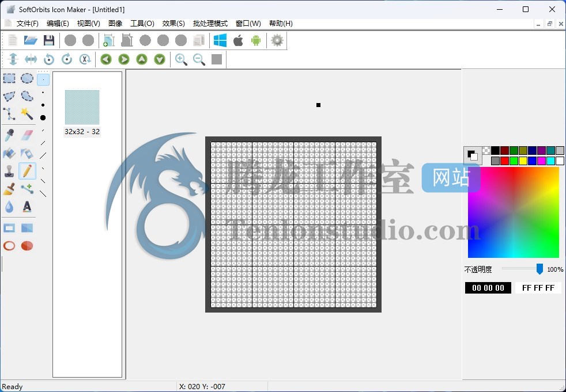Switch to the Lasso selection tool
Image resolution: width=566 pixels, height=392 pixels.
click(x=27, y=96)
